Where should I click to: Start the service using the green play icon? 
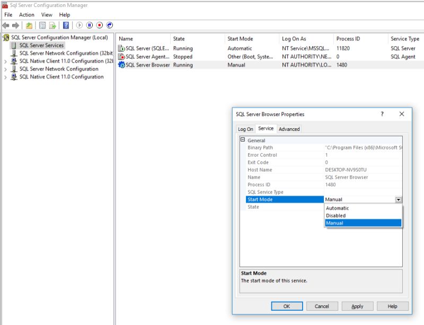[79, 25]
